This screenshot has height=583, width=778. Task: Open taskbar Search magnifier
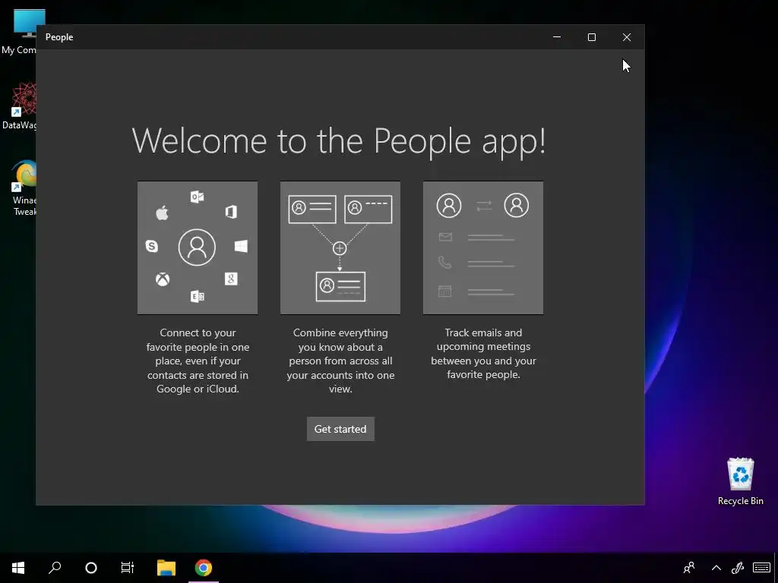coord(55,568)
